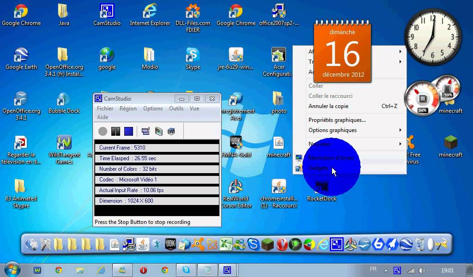Select the FMNA-Gold UDK desktop icon
This screenshot has width=473, height=277.
(236, 147)
